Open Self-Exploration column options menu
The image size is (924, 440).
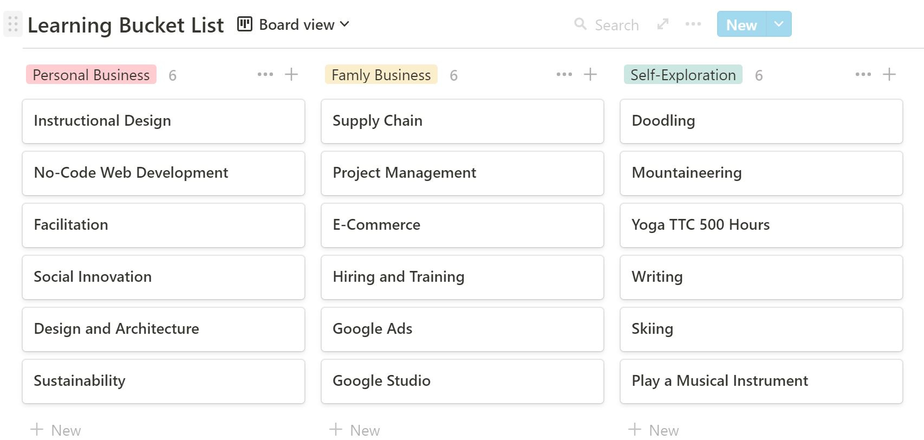(x=863, y=75)
